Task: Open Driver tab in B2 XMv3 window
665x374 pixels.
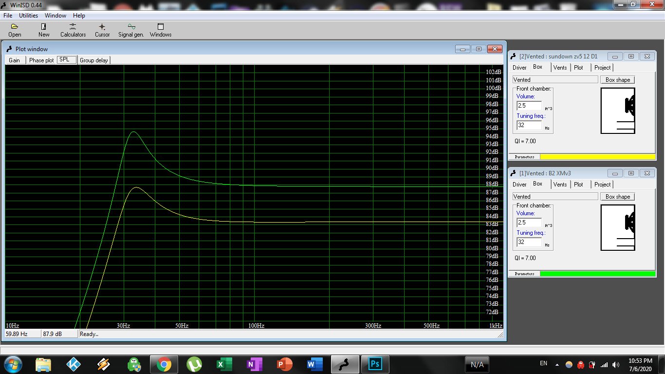Action: 519,185
